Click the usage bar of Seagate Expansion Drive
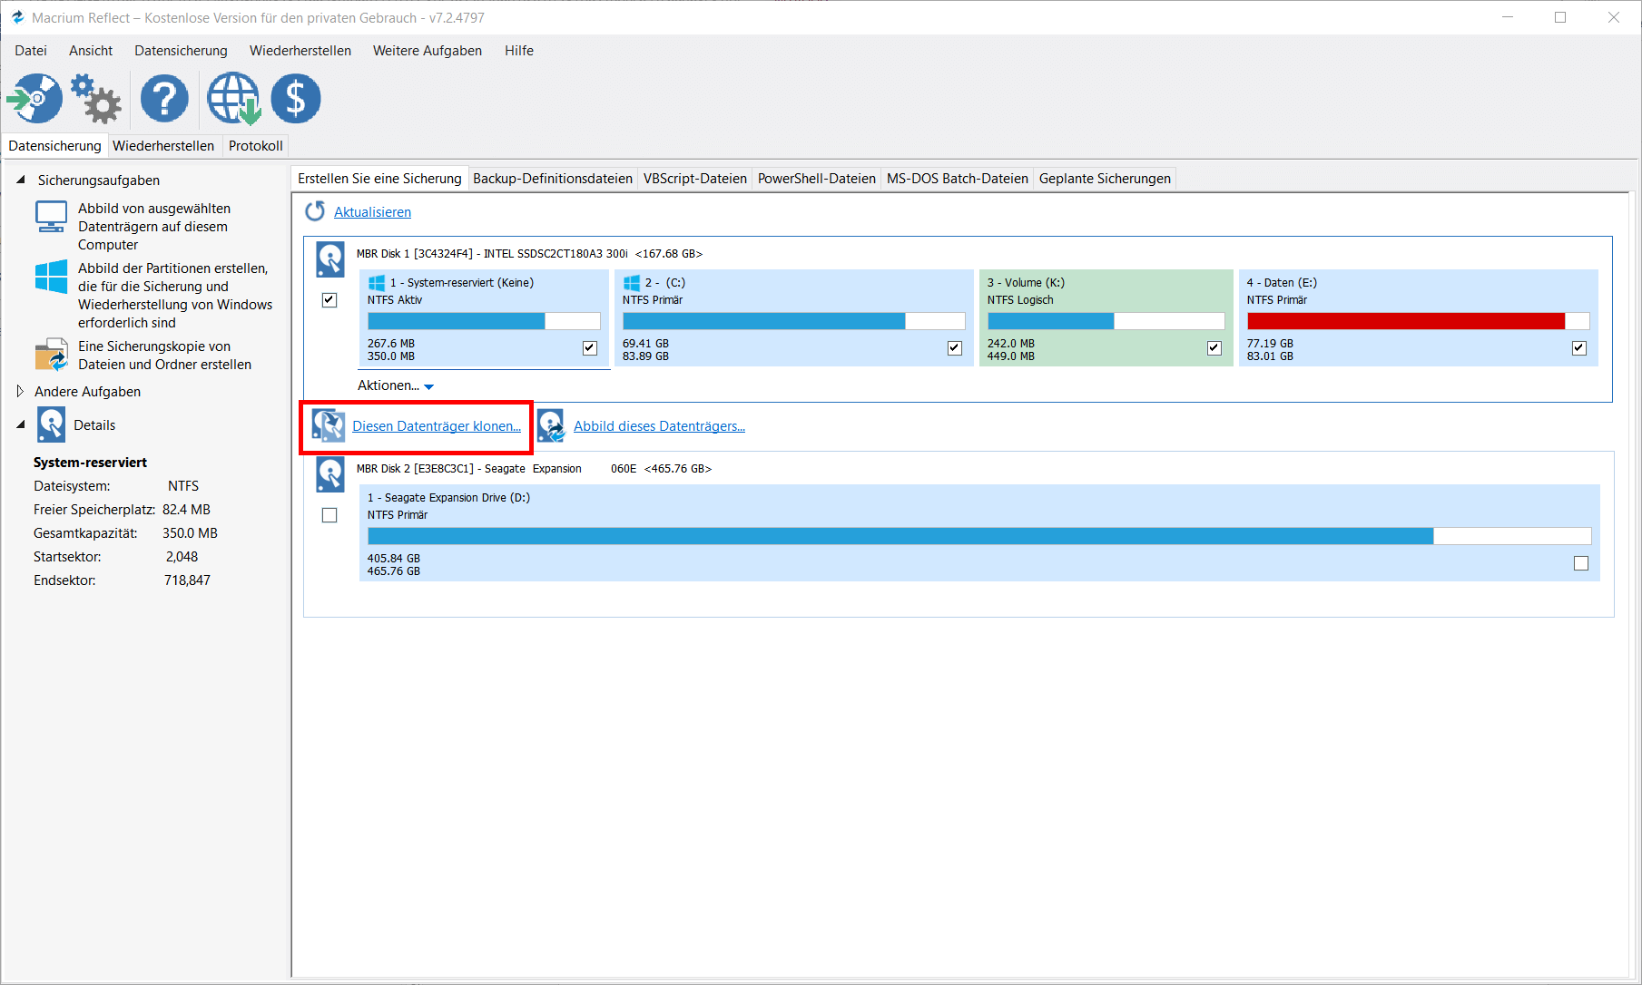The image size is (1642, 985). click(x=979, y=536)
